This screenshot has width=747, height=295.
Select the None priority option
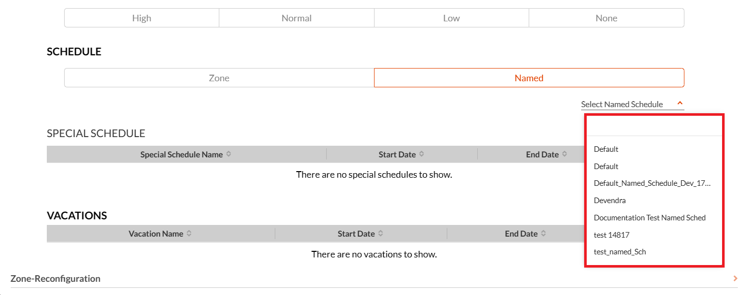[607, 18]
